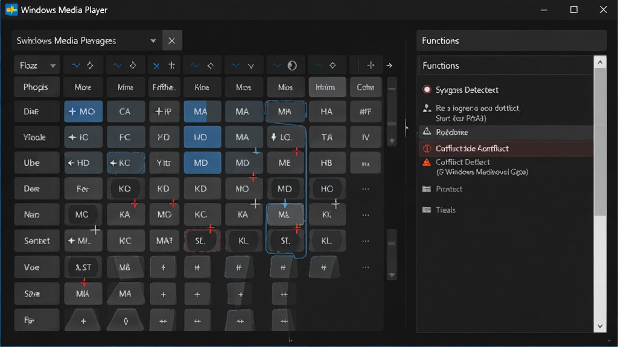The height and width of the screenshot is (347, 618).
Task: Toggle the outlined MA cell under Mios in the Diee row
Action: 285,111
